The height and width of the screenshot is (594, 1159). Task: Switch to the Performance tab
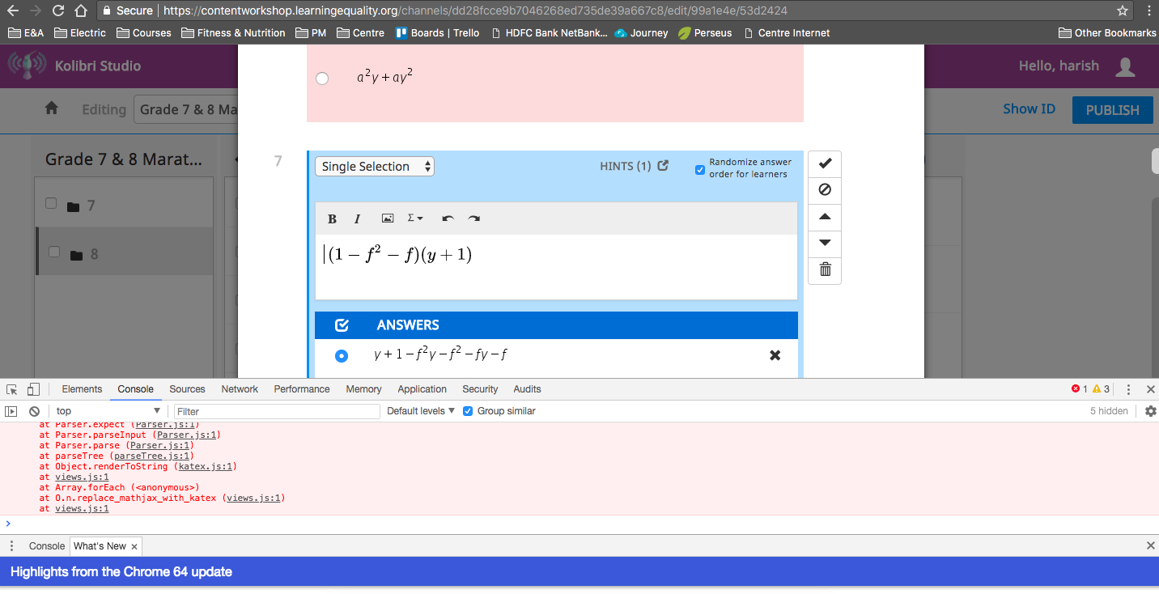click(302, 389)
